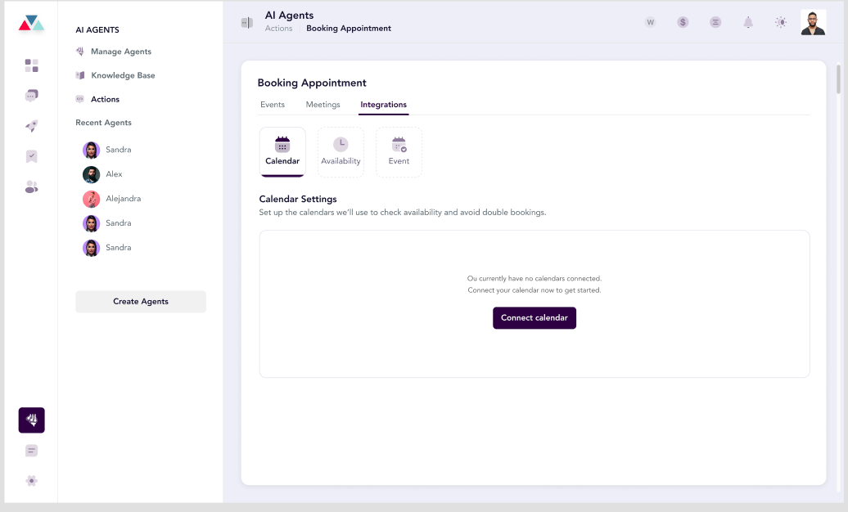Select Alex in Recent Agents
The height and width of the screenshot is (512, 848).
pos(103,174)
